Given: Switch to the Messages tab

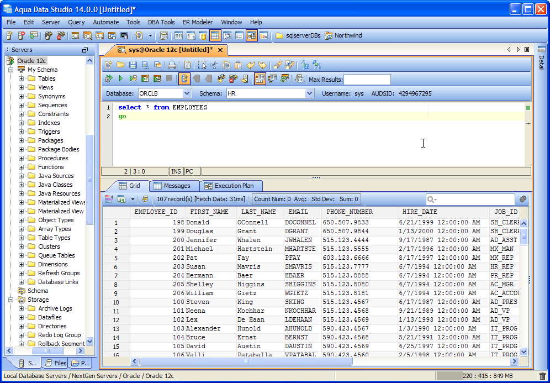Looking at the screenshot, I should (174, 186).
